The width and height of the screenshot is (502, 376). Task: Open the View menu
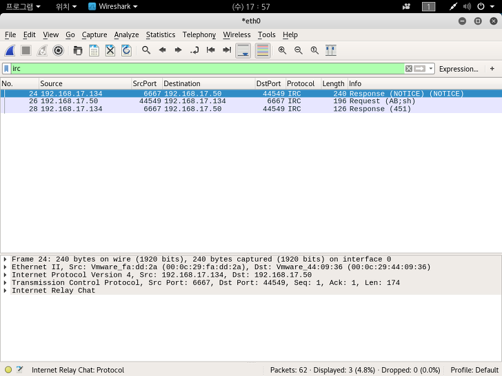coord(50,35)
